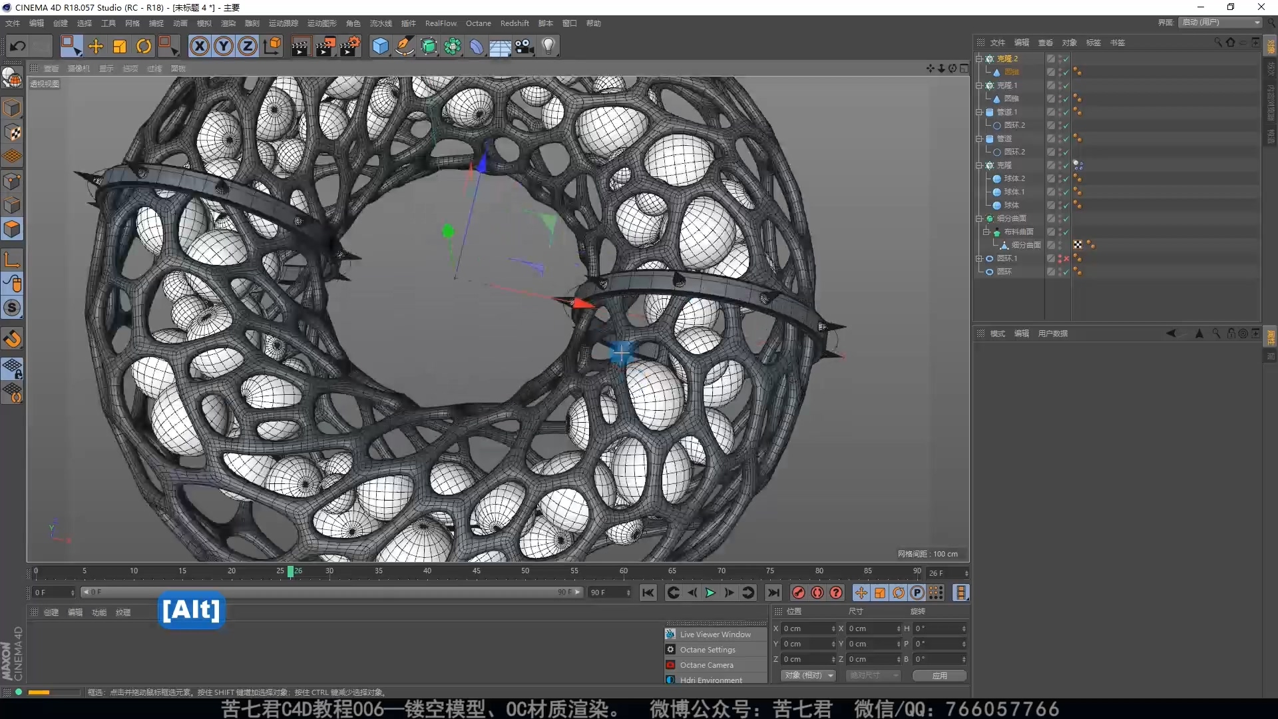Open the Subdivision Surface generator icon

point(429,46)
